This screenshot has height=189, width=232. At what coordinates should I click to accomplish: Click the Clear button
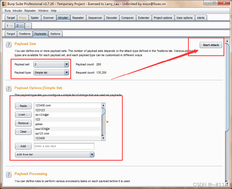click(x=23, y=132)
